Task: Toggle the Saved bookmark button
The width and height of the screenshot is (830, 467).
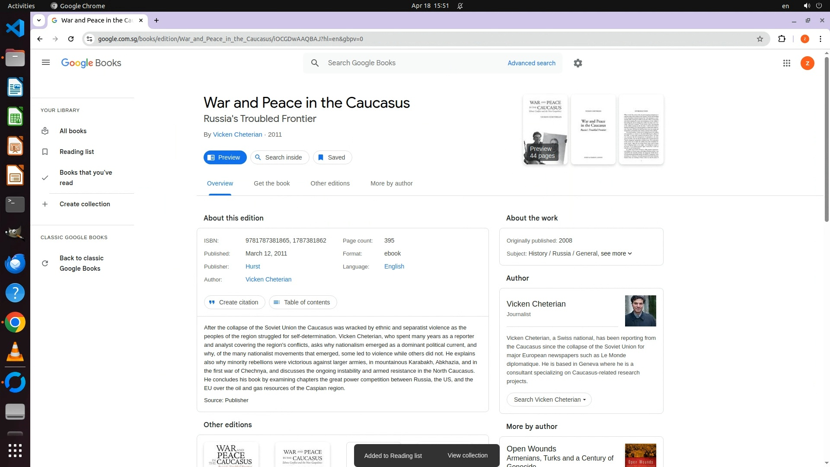Action: click(x=332, y=157)
